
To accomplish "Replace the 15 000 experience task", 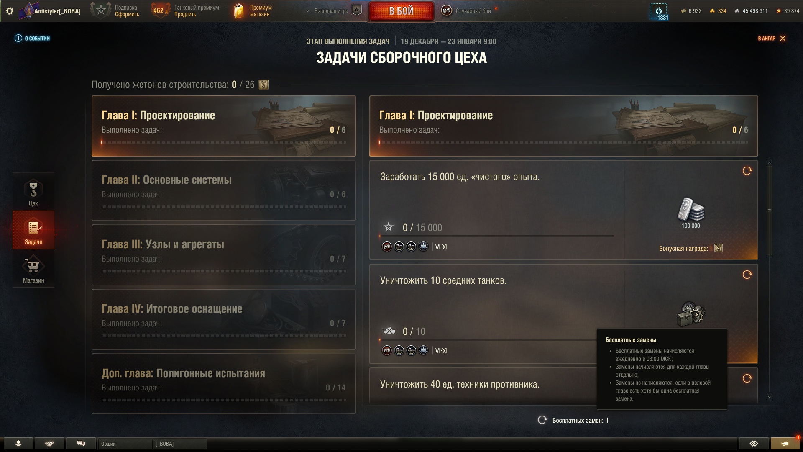I will [747, 171].
